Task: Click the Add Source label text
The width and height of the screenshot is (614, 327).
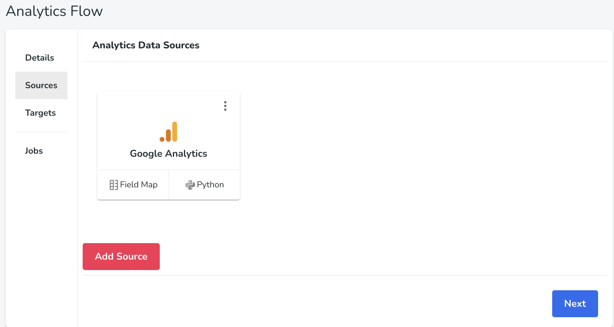Action: [121, 256]
